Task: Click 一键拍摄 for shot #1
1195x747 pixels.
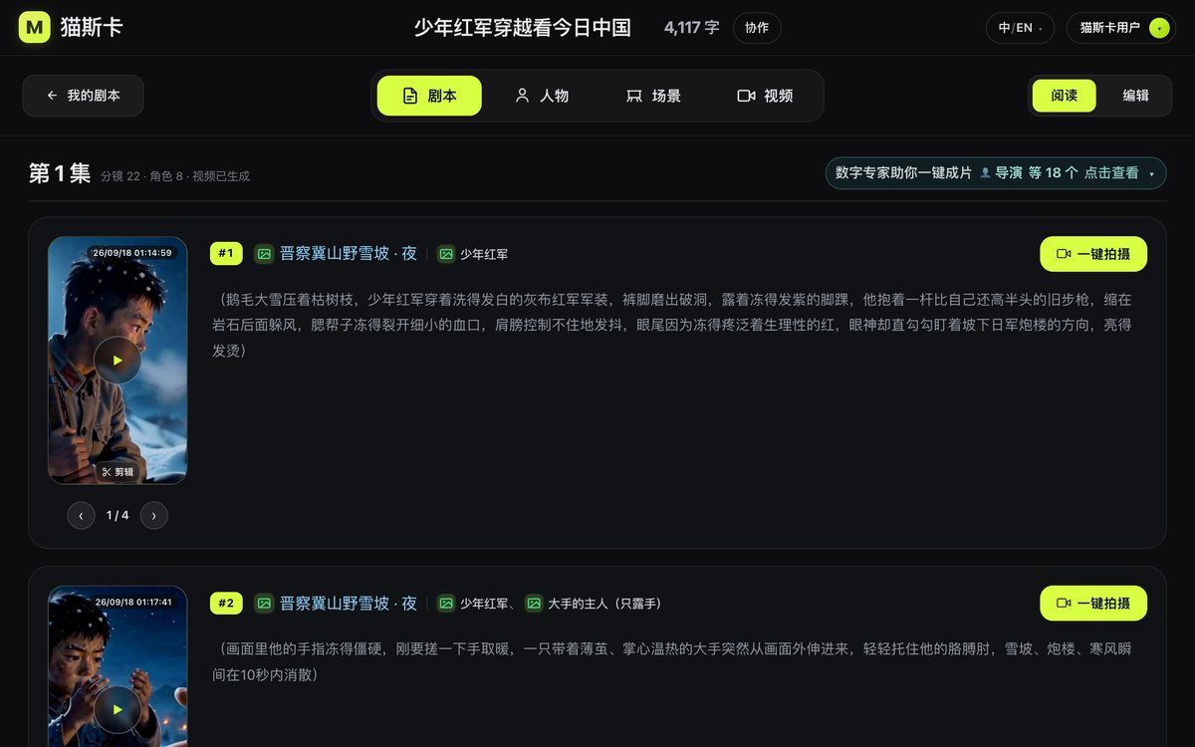Action: [1093, 254]
